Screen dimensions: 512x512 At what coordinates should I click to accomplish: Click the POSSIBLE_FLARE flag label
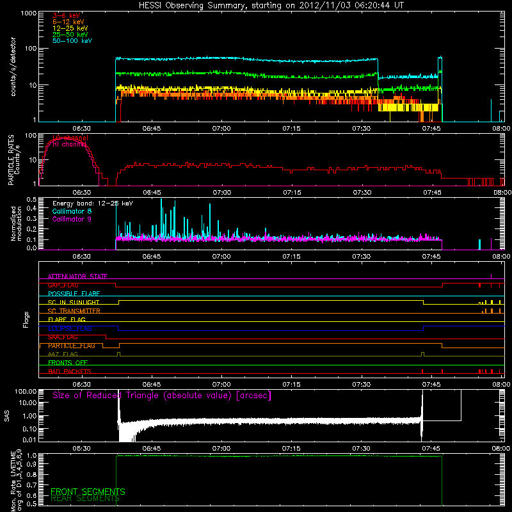click(x=74, y=294)
